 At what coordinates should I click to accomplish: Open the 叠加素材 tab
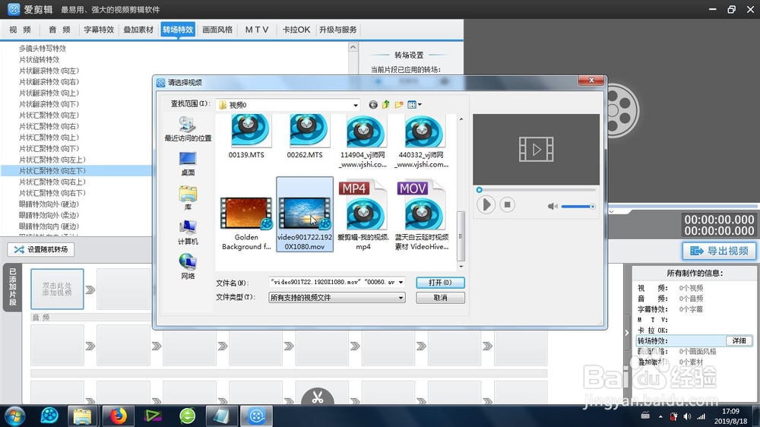coord(138,30)
